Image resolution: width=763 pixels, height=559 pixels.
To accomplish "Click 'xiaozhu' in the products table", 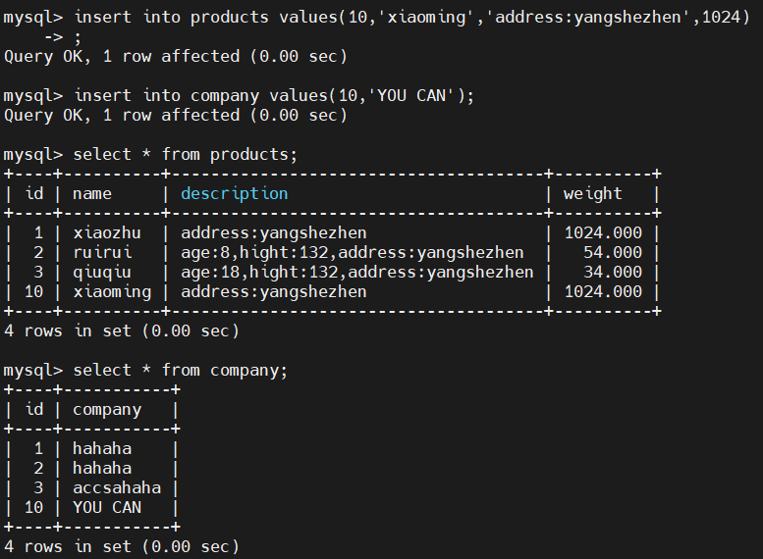I will [107, 233].
